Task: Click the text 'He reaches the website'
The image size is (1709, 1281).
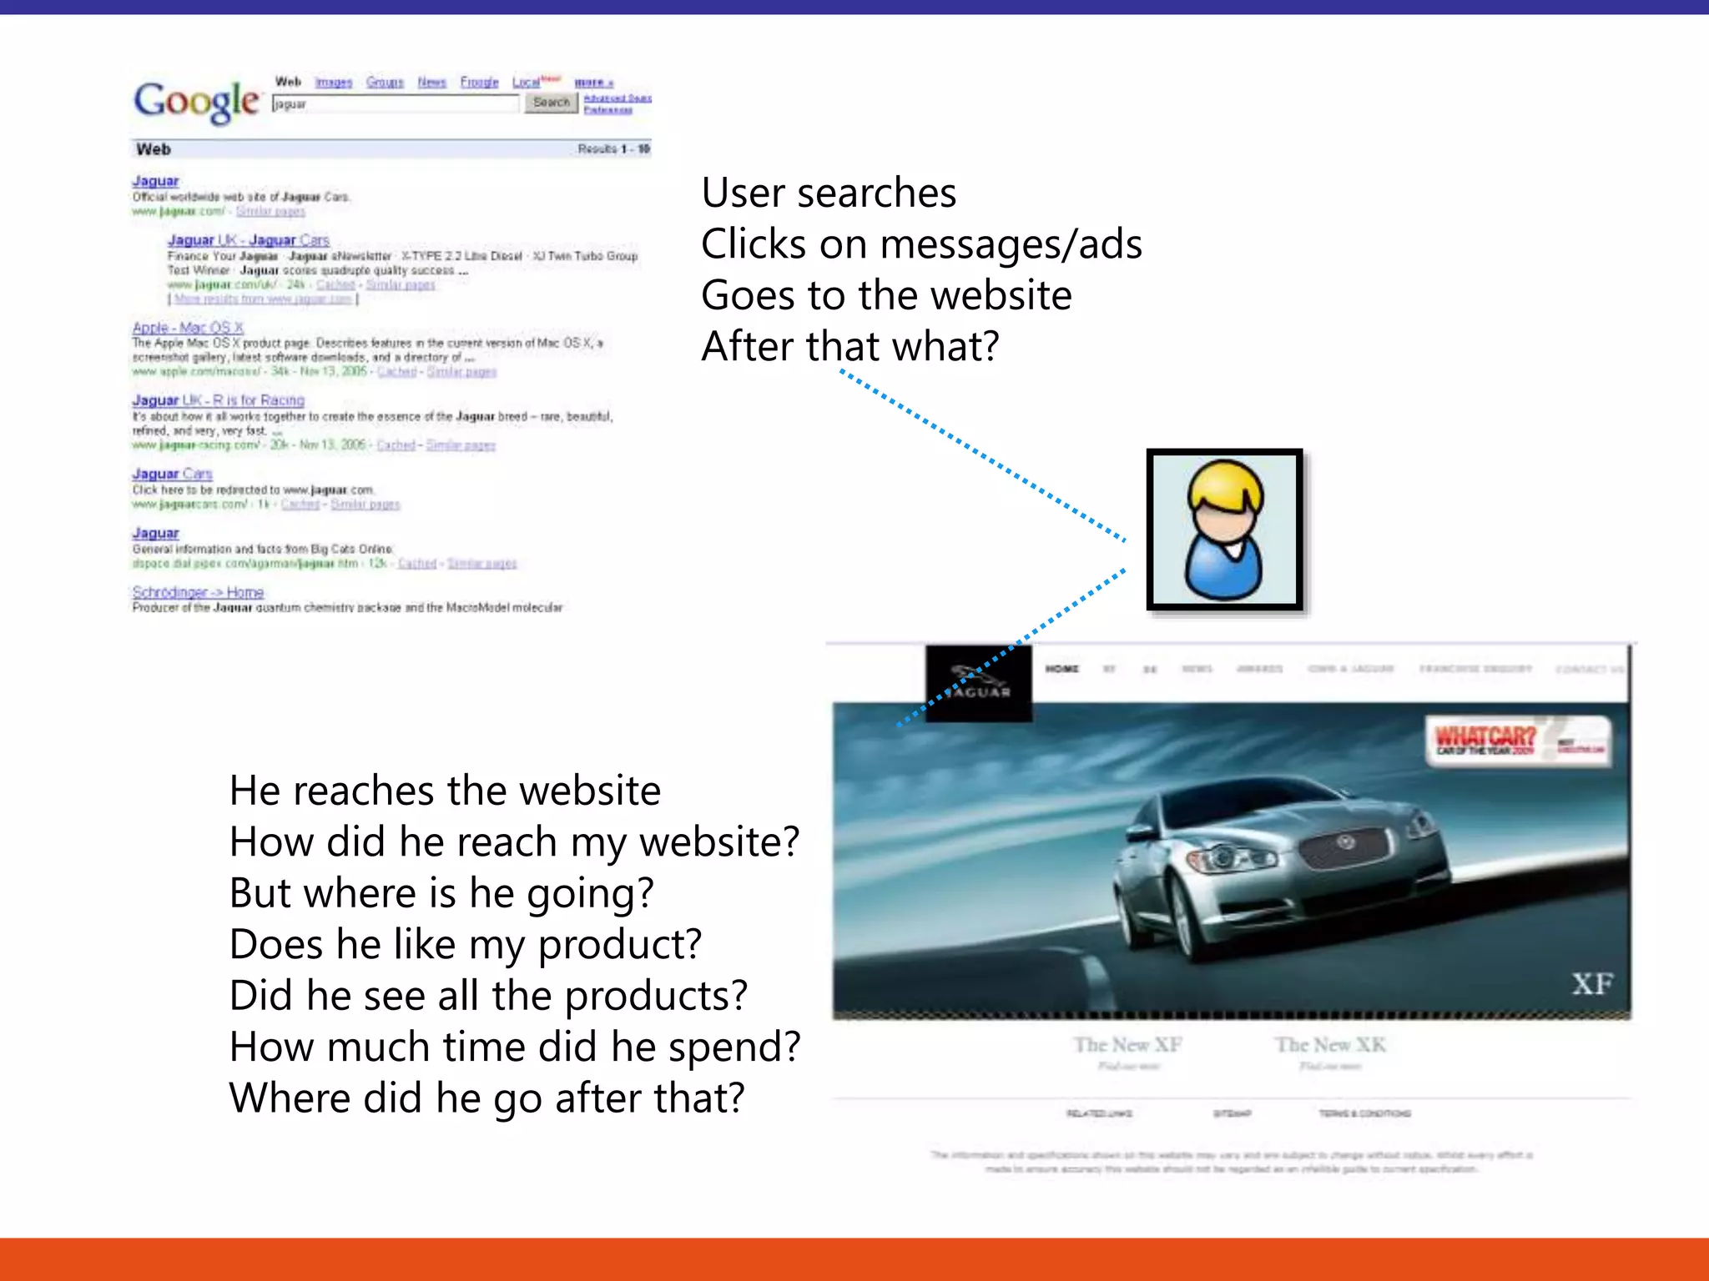Action: [x=445, y=791]
